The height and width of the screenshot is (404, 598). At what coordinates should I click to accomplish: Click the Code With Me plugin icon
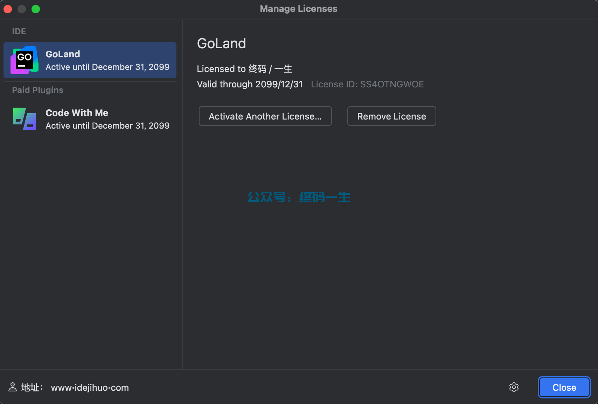coord(24,119)
